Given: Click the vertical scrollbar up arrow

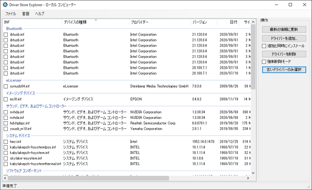Looking at the screenshot, I should [x=253, y=22].
